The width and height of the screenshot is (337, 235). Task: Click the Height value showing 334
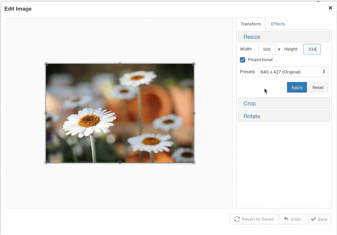coord(312,49)
